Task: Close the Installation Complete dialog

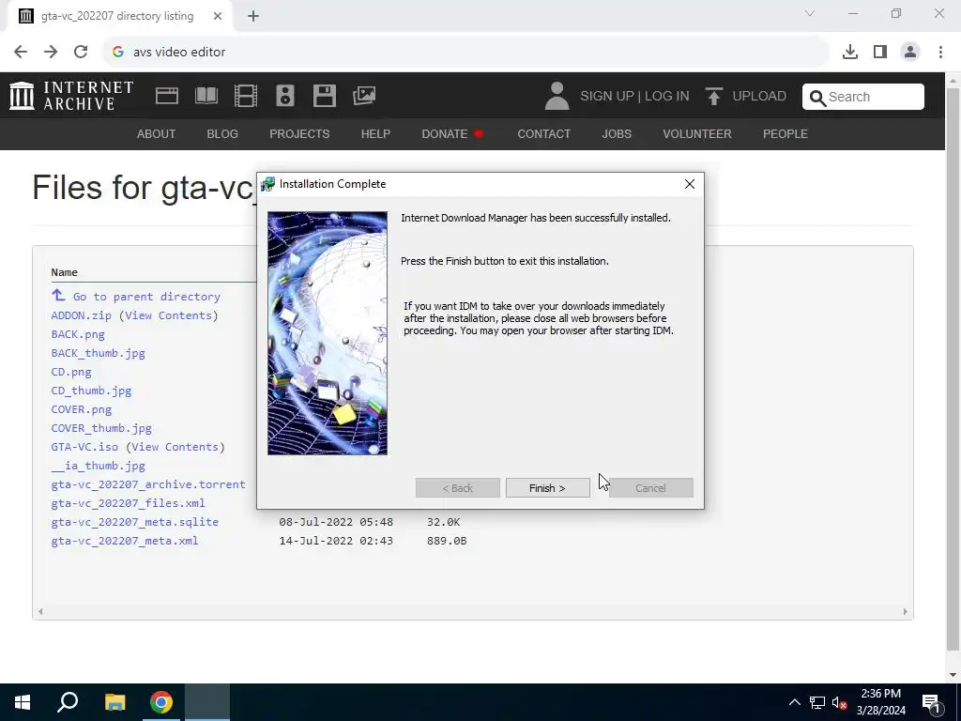Action: pos(690,184)
